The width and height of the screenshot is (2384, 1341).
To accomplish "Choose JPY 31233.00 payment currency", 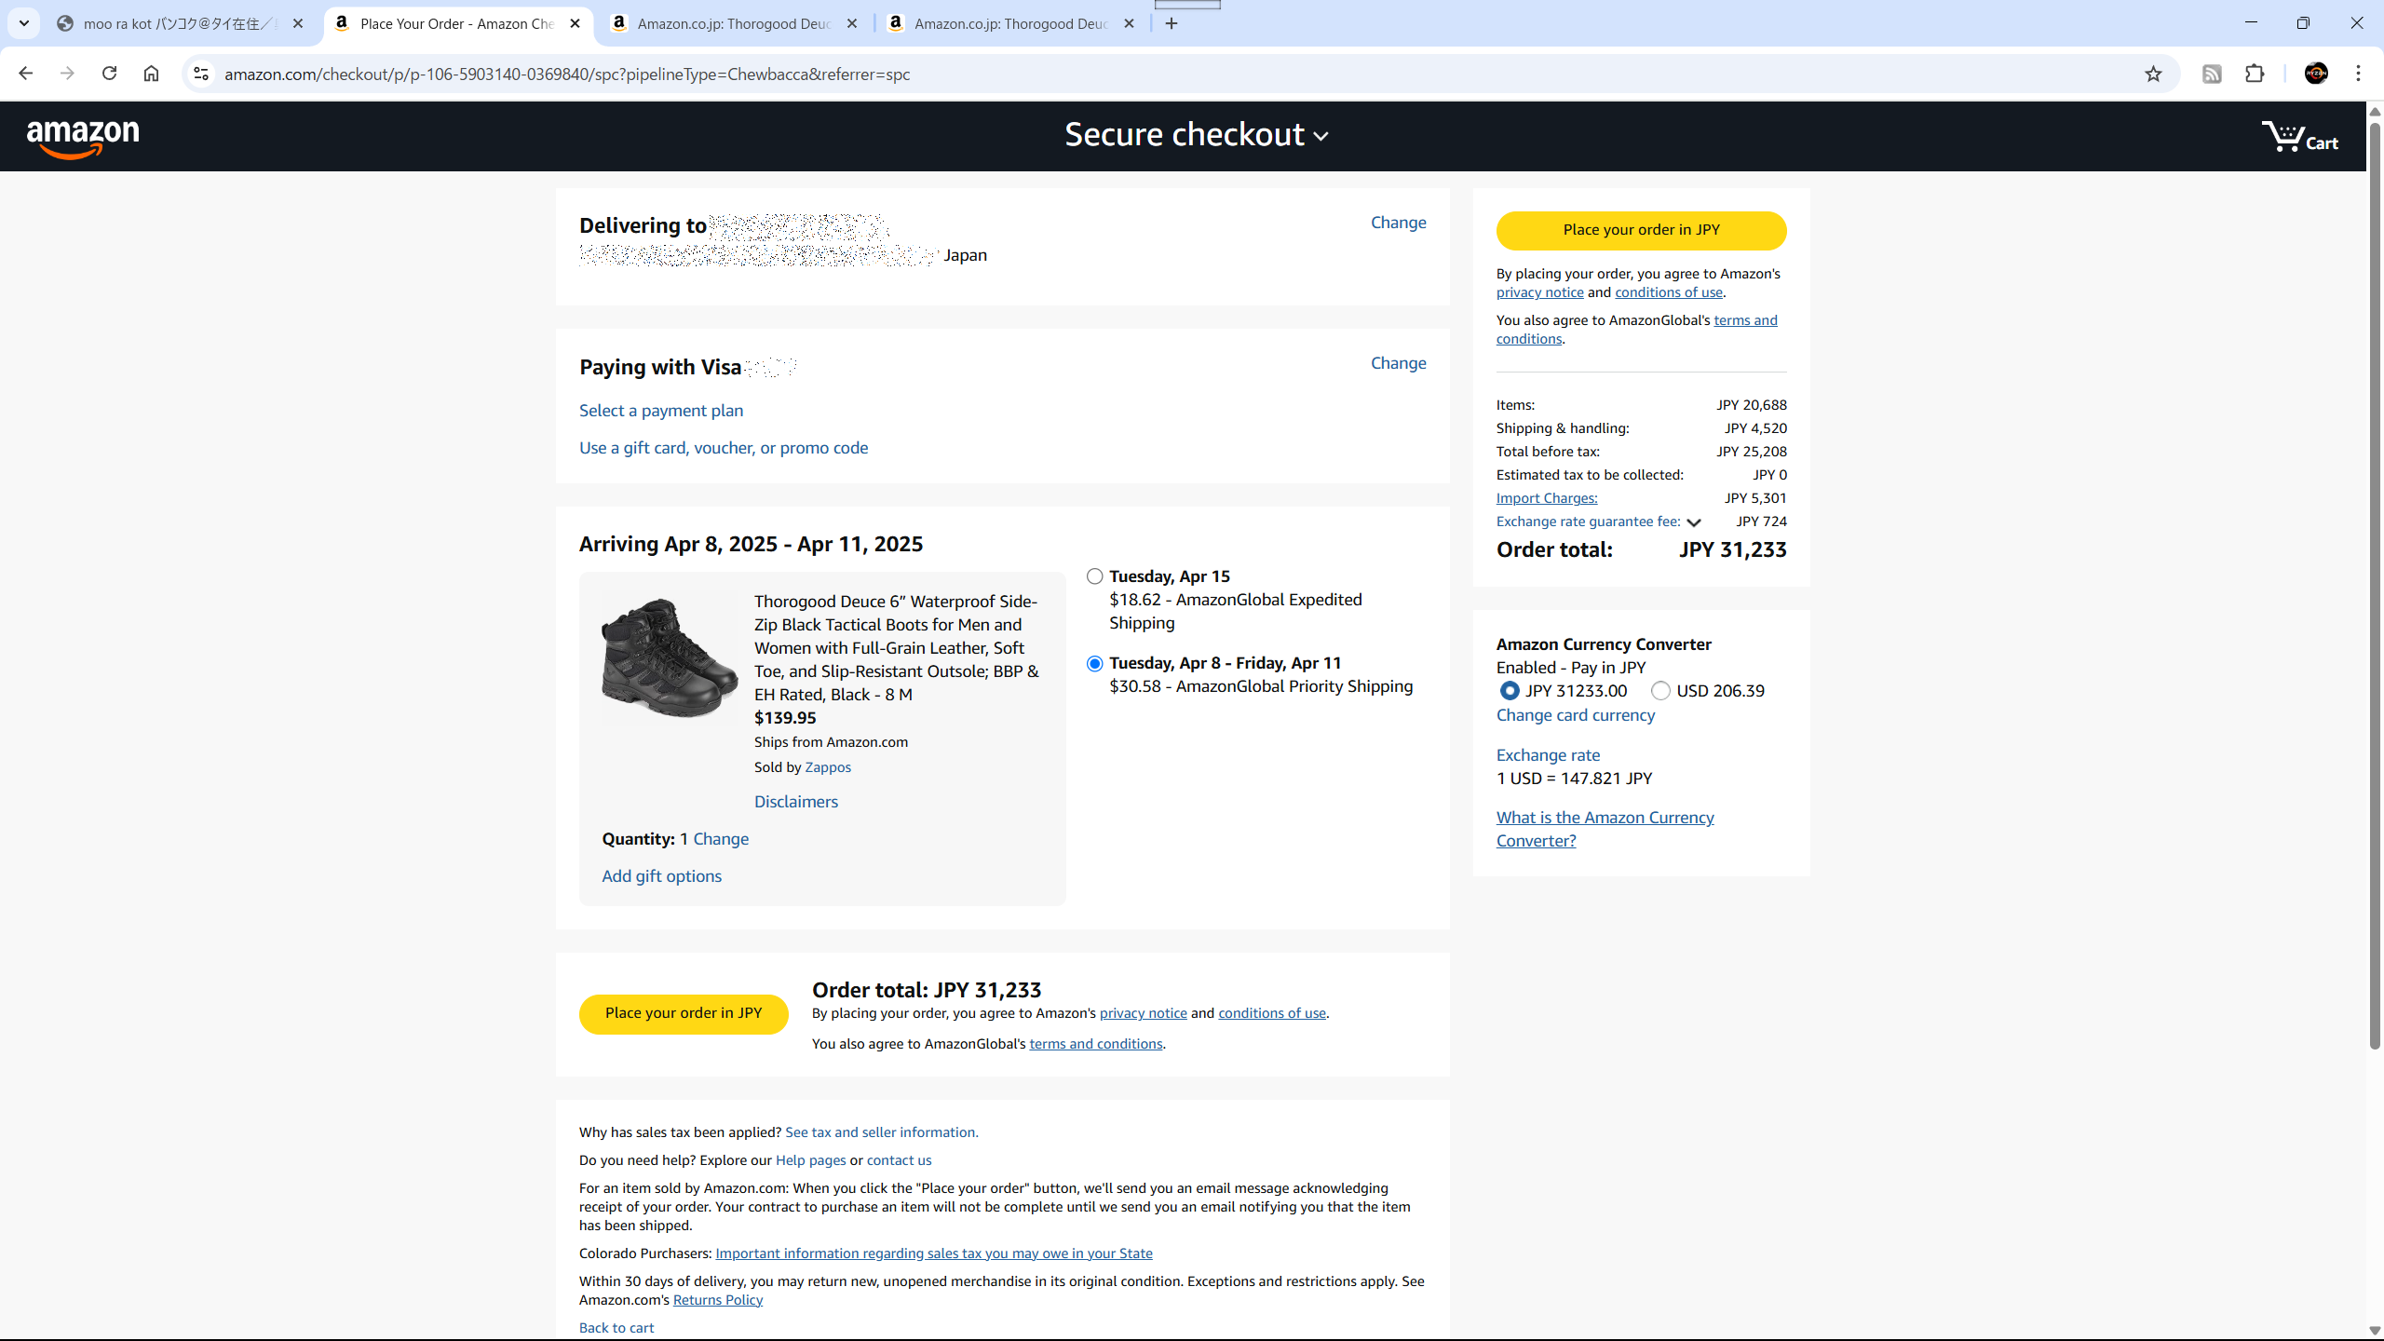I will tap(1510, 691).
